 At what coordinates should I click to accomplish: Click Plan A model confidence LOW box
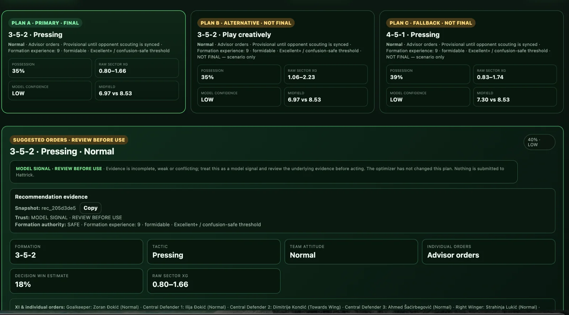point(50,90)
